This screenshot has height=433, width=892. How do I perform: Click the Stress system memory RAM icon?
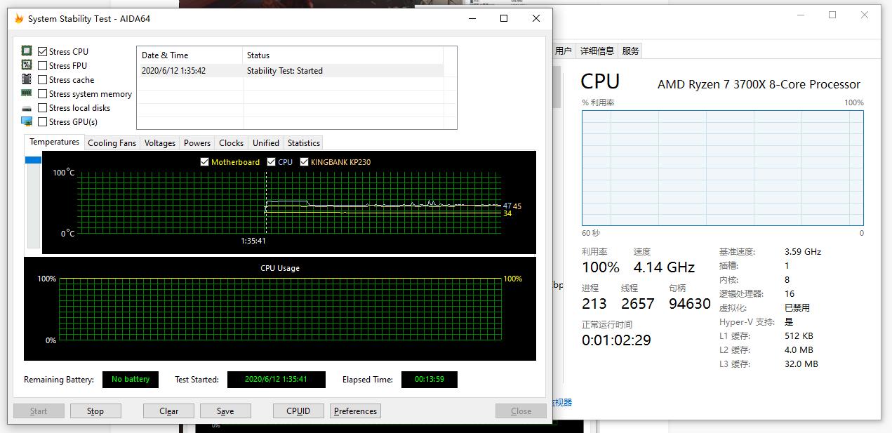pyautogui.click(x=26, y=93)
